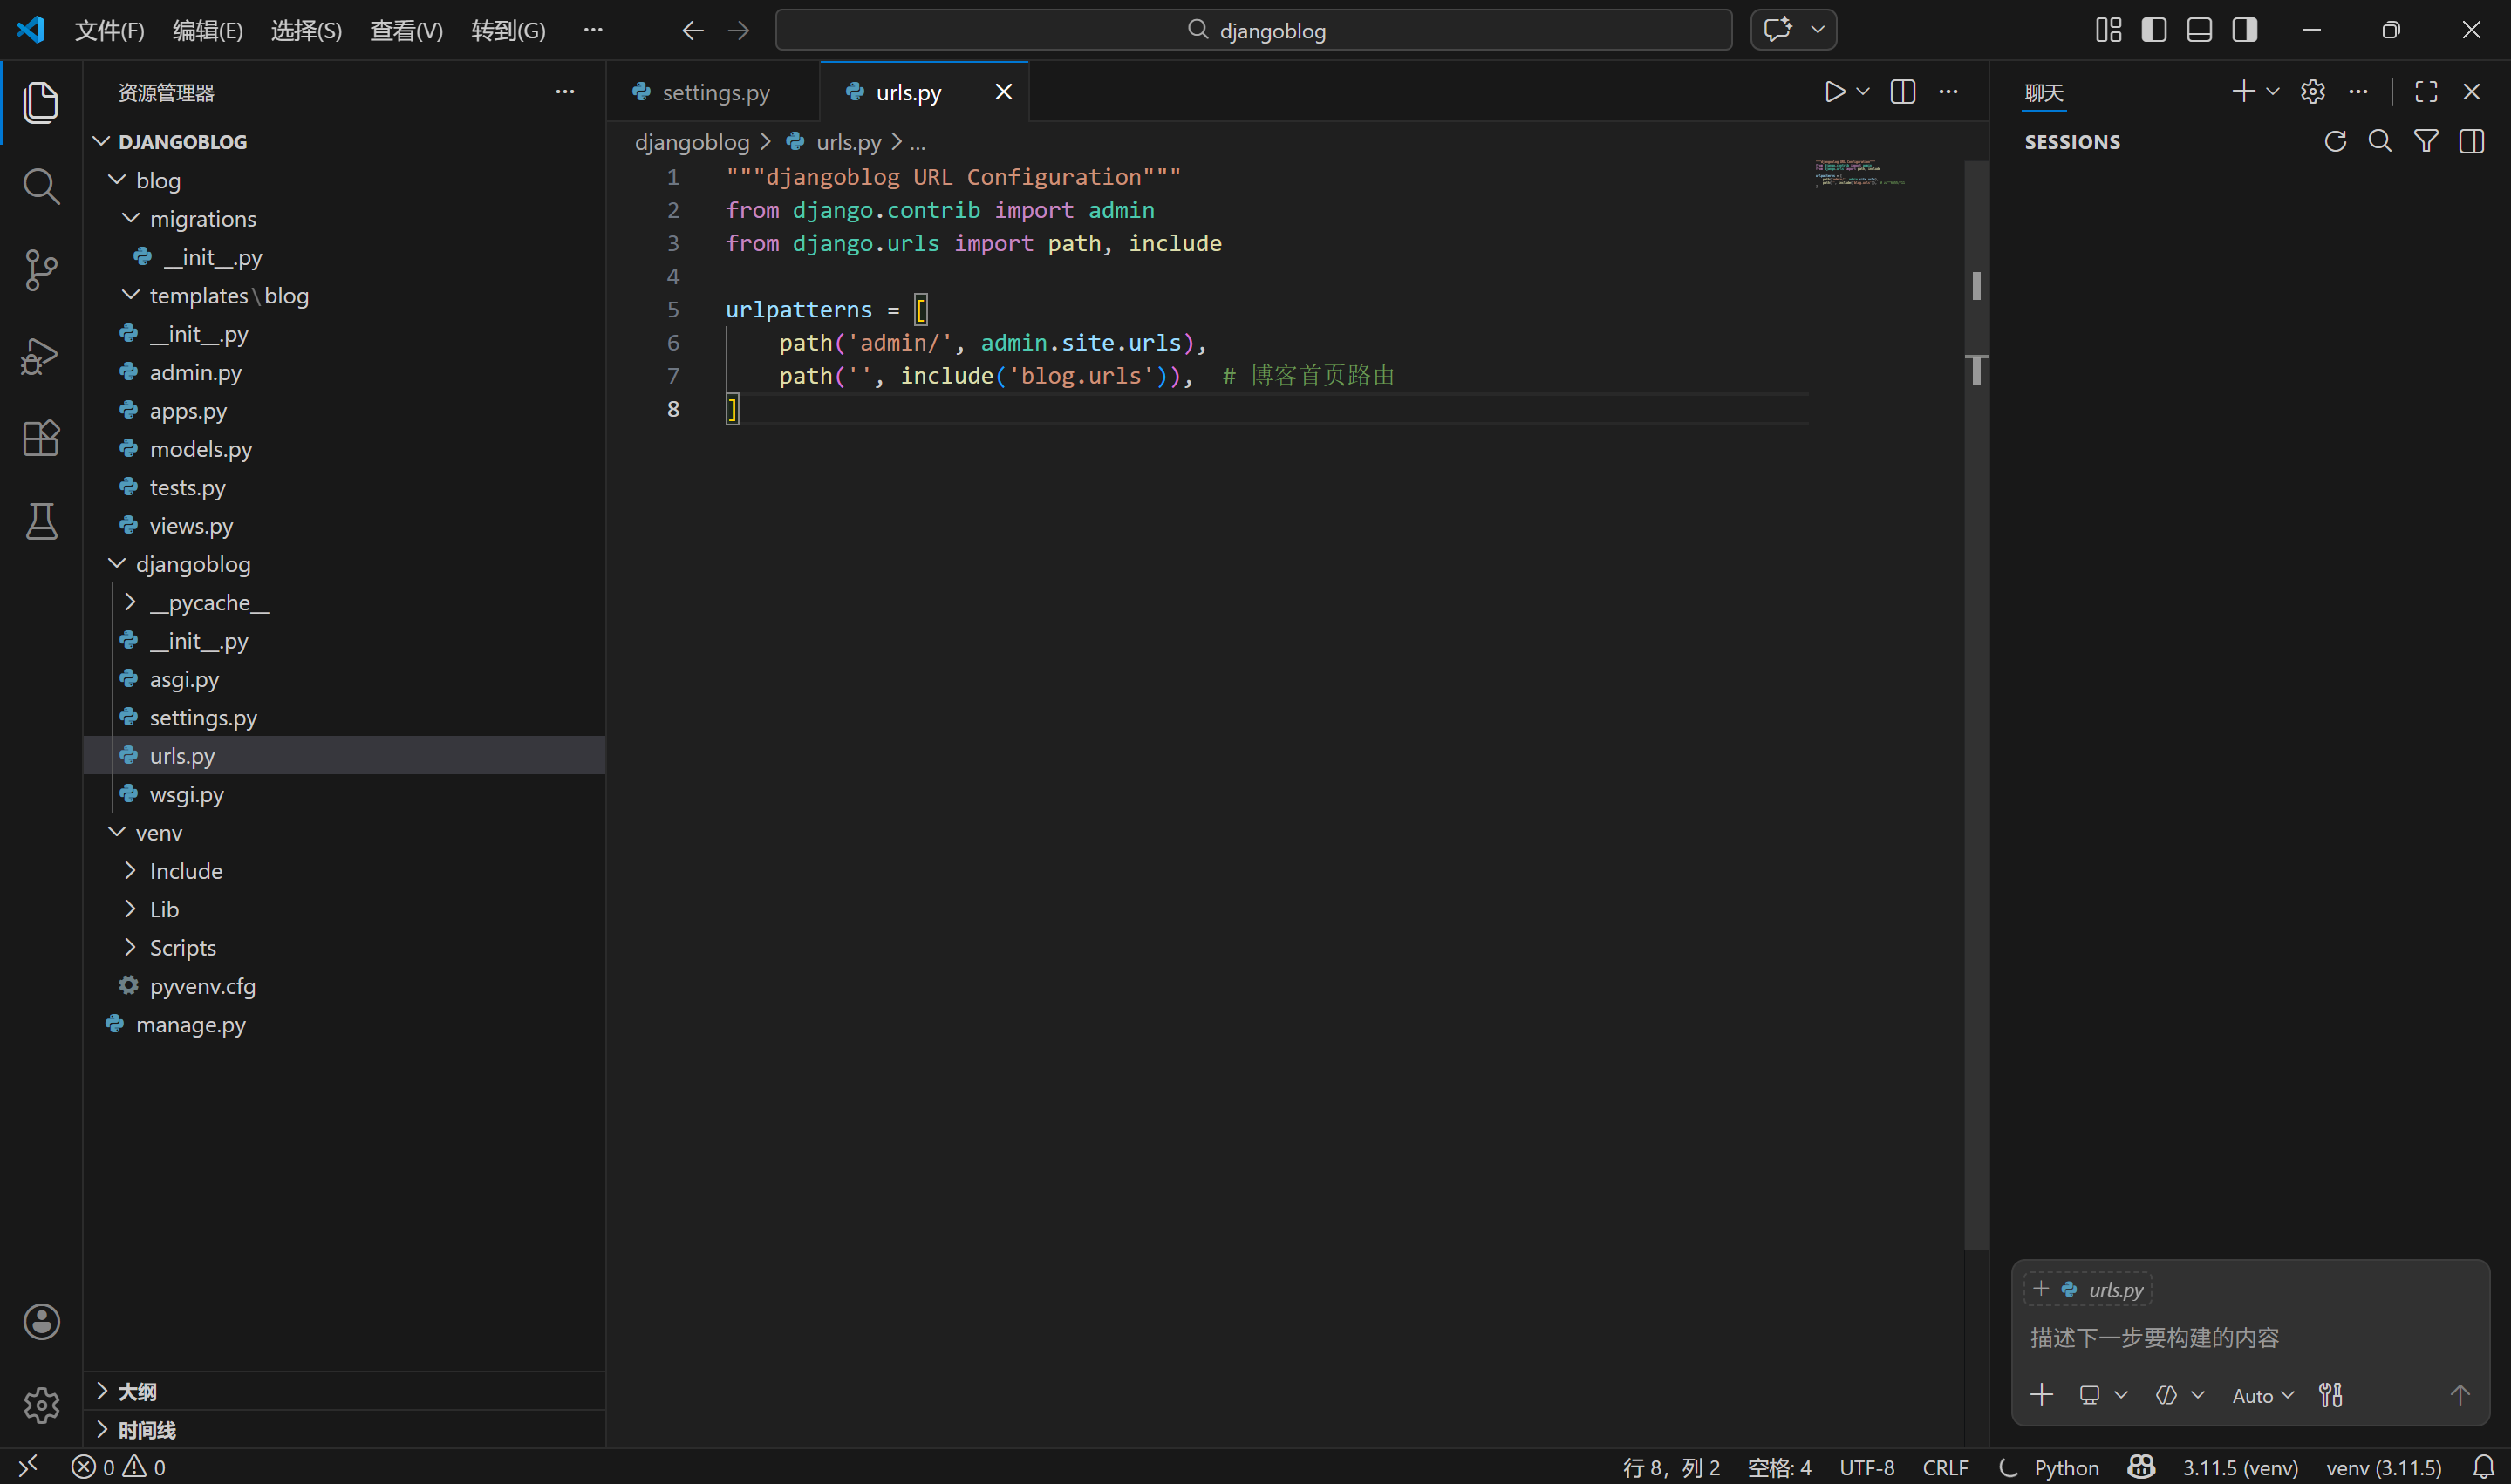This screenshot has height=1484, width=2511.
Task: Open the Extensions view
Action: (x=41, y=438)
